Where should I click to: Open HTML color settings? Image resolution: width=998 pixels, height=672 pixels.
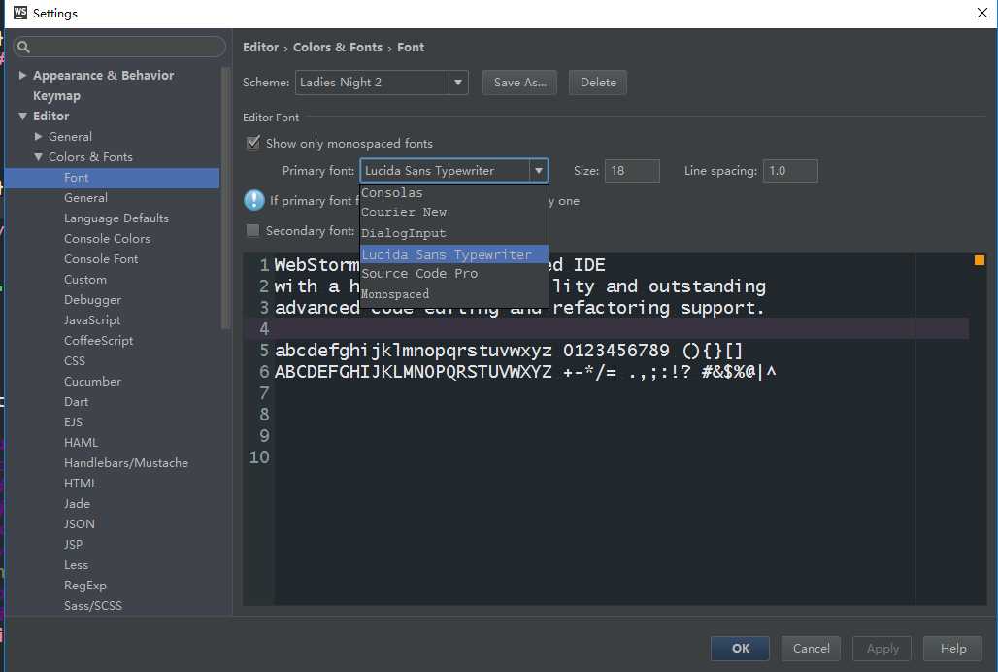point(81,483)
